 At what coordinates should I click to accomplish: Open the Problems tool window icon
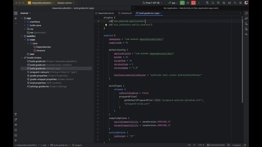click(16, 130)
